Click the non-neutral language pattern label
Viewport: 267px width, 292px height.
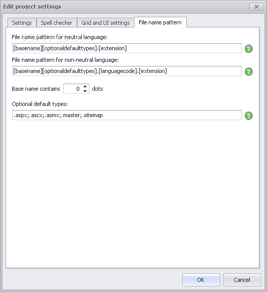65,60
